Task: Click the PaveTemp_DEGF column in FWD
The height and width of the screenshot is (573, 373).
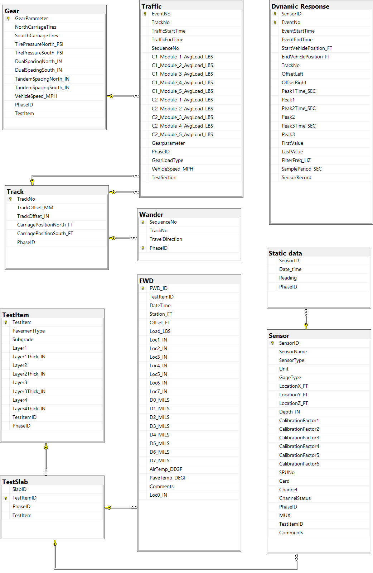Action: (168, 478)
